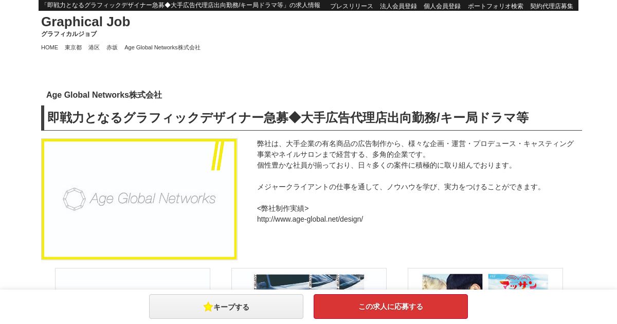
Task: Open 個人会員登録 in the top bar
Action: tap(442, 6)
